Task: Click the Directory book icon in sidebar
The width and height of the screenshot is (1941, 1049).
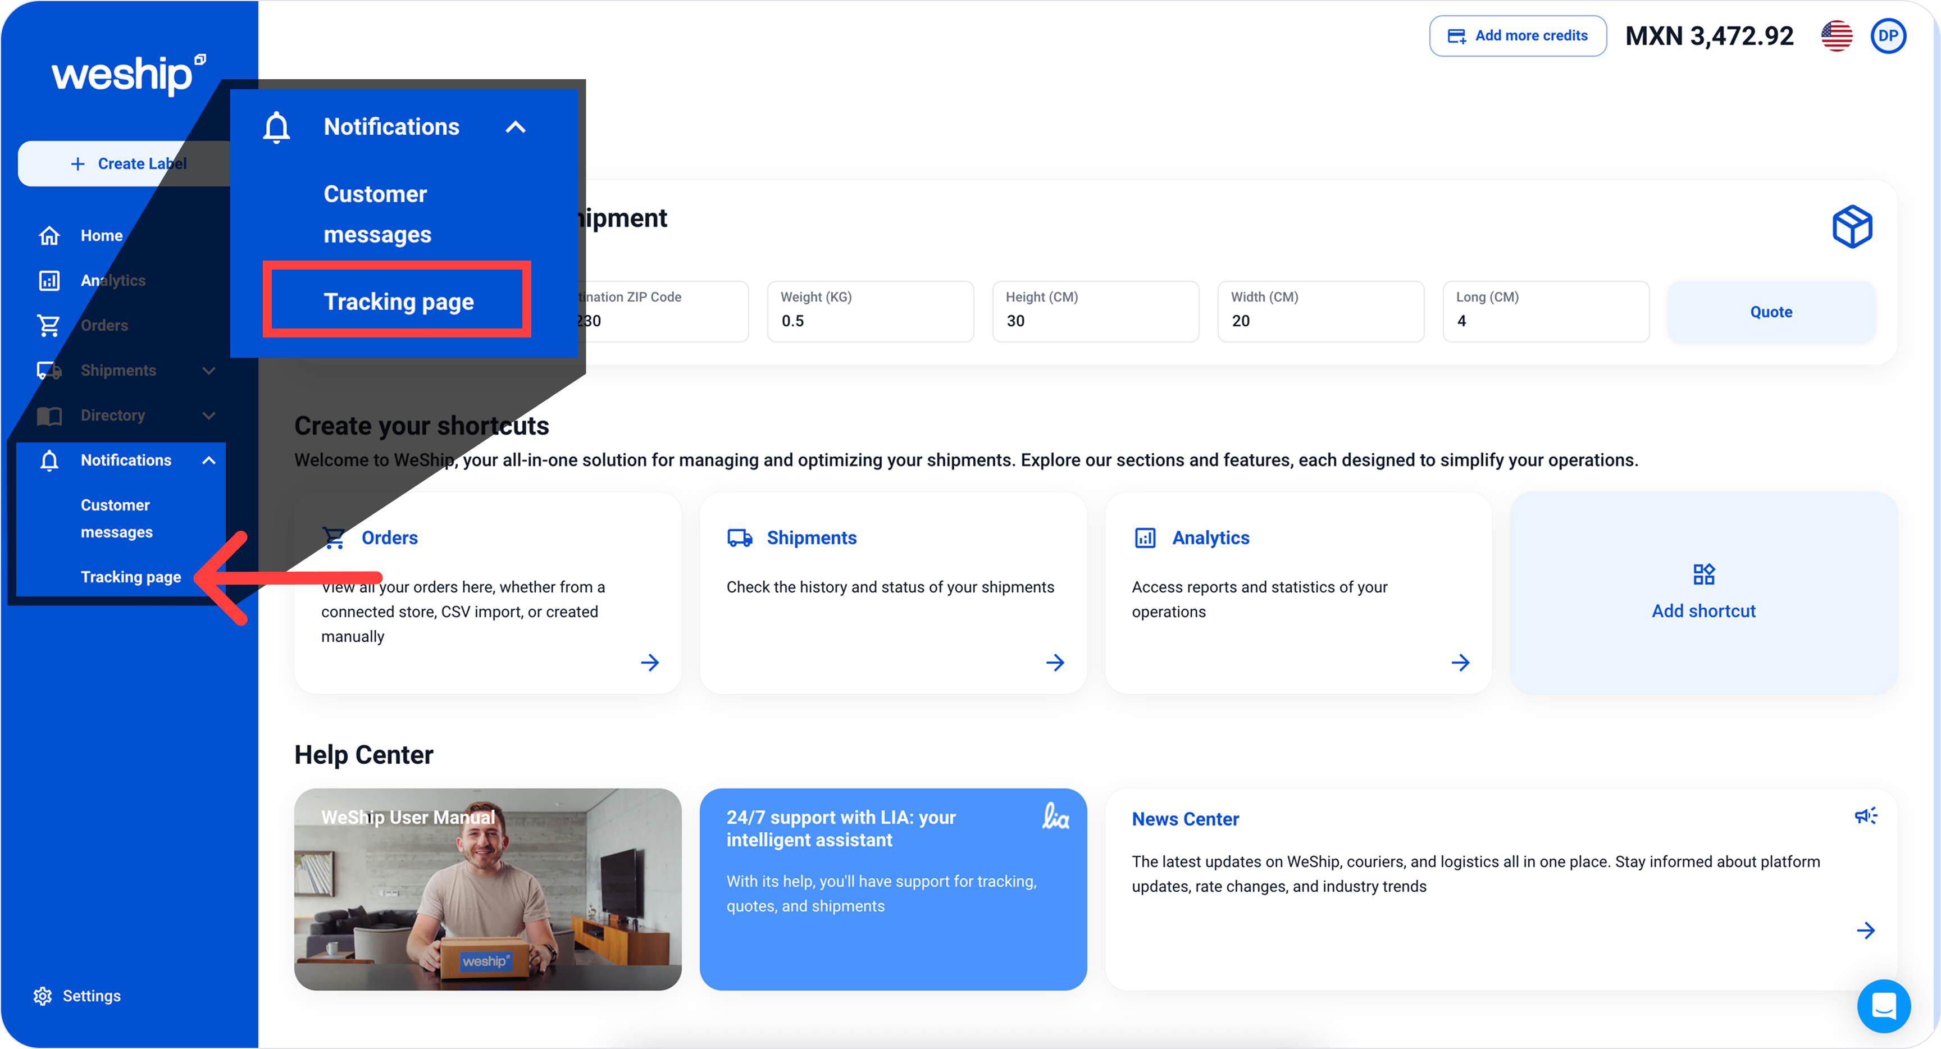Action: (49, 415)
